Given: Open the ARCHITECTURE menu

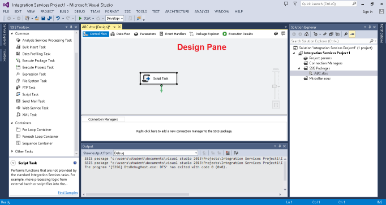Looking at the screenshot, I should click(177, 11).
